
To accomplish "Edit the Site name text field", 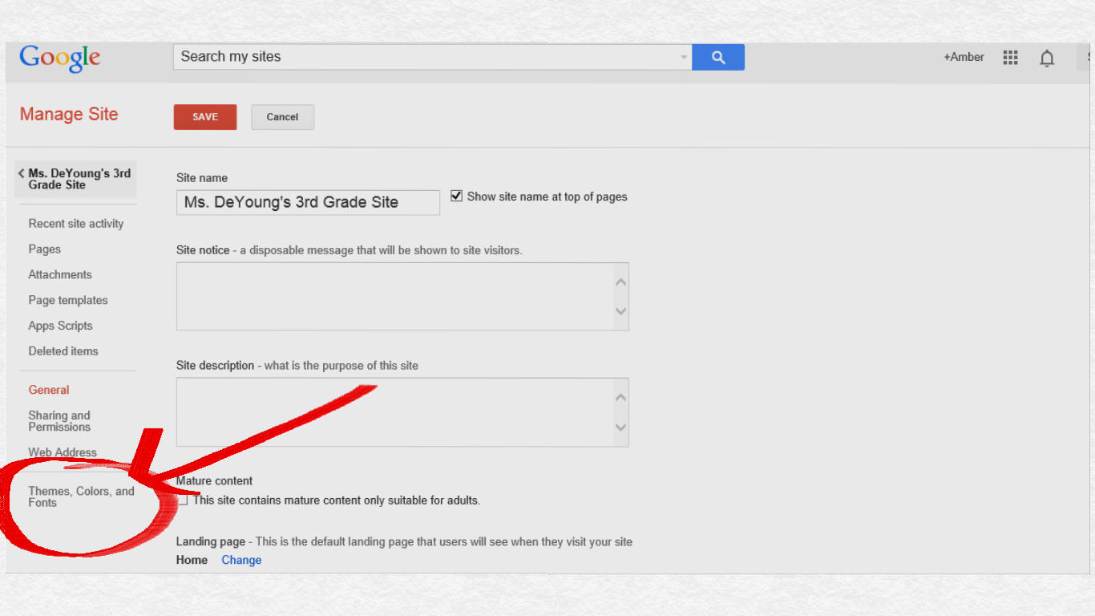I will [x=308, y=202].
